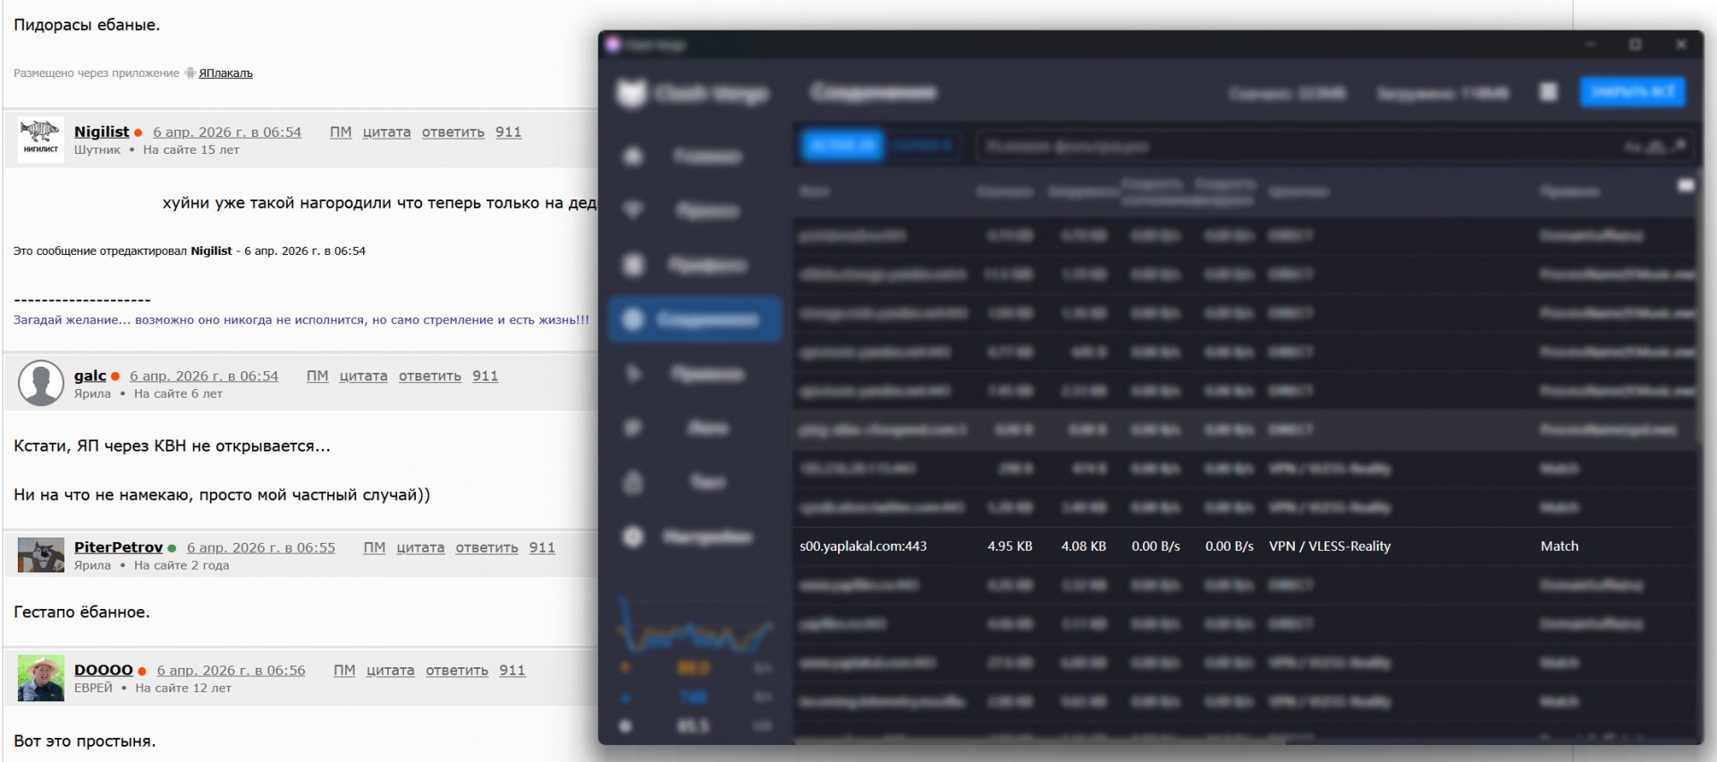Click the signature text starting 'Загадай желание'
Screen dimensions: 1717x762
(x=301, y=320)
